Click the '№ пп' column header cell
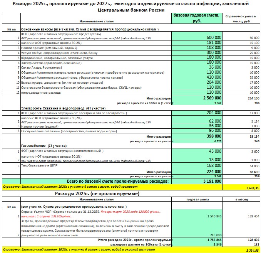The width and height of the screenshot is (261, 254). pos(11,29)
